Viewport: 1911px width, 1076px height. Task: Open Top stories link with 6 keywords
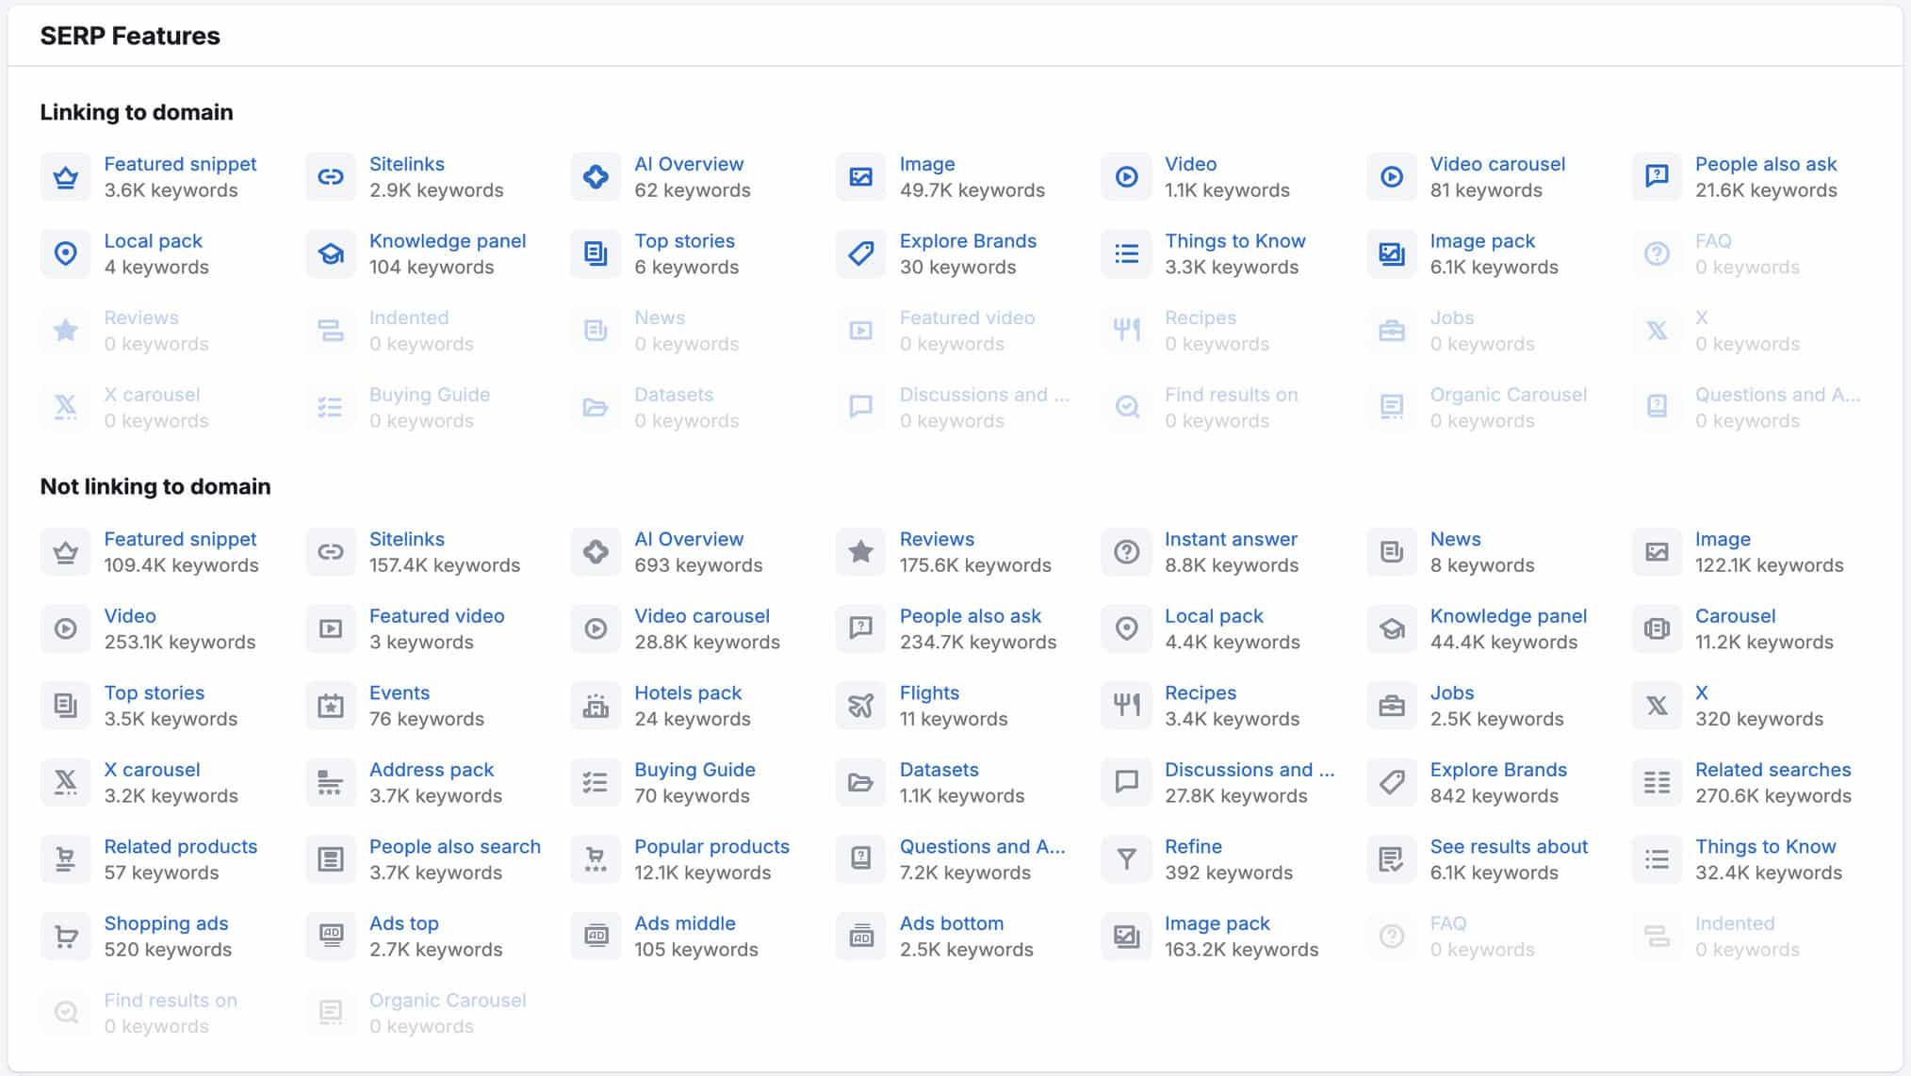tap(684, 241)
